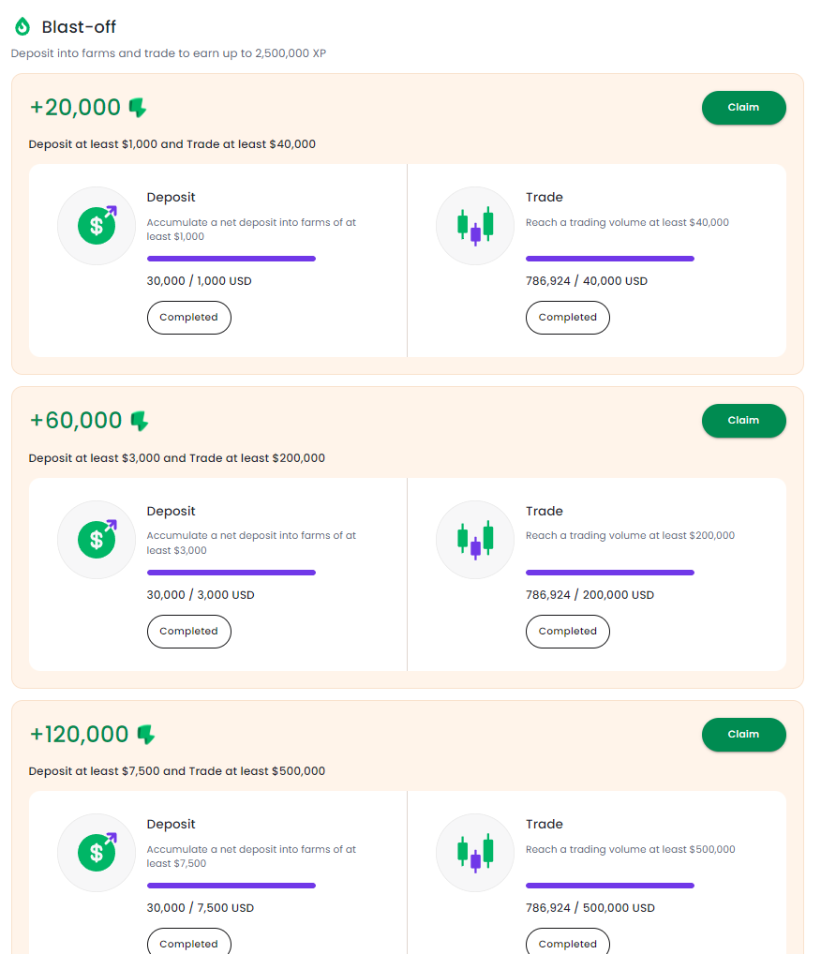Click Completed under the $3,000 deposit task
The height and width of the screenshot is (954, 821).
pyautogui.click(x=188, y=632)
